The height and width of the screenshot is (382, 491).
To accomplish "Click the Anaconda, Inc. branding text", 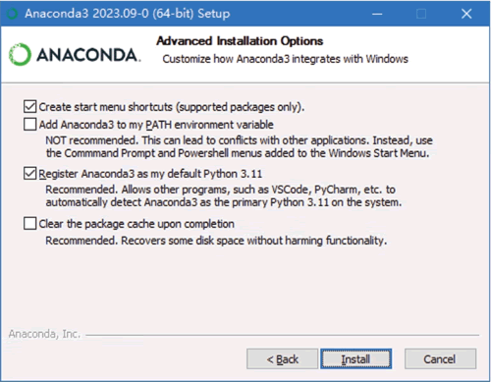I will [44, 334].
